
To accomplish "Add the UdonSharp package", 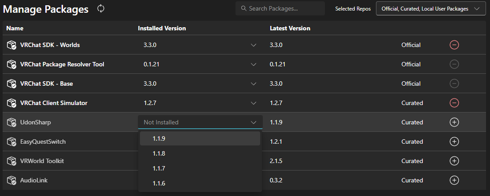I will (454, 122).
